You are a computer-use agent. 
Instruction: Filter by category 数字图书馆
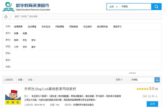coord(102,27)
